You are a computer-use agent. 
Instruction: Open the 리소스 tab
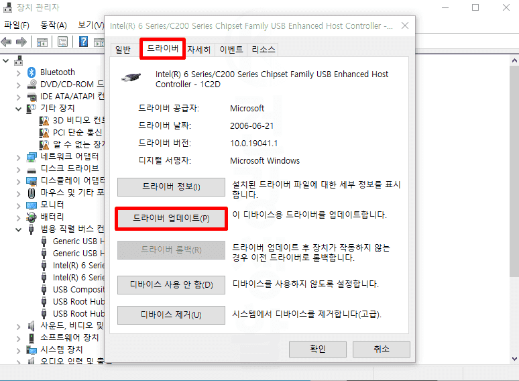[263, 50]
